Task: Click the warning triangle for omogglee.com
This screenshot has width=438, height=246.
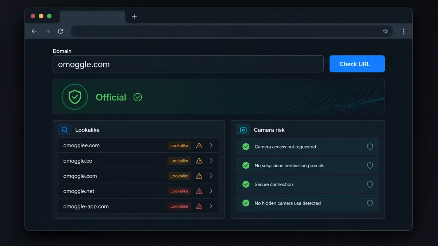Action: click(x=199, y=145)
